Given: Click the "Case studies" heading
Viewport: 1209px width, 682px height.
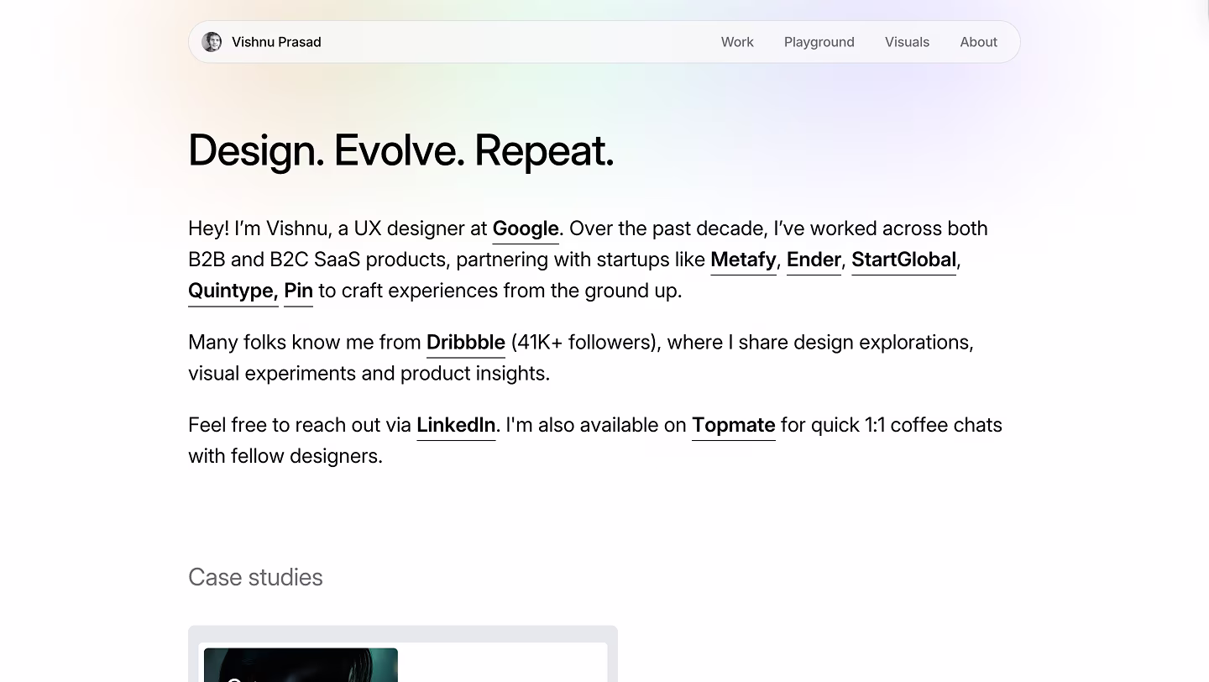Looking at the screenshot, I should 255,577.
